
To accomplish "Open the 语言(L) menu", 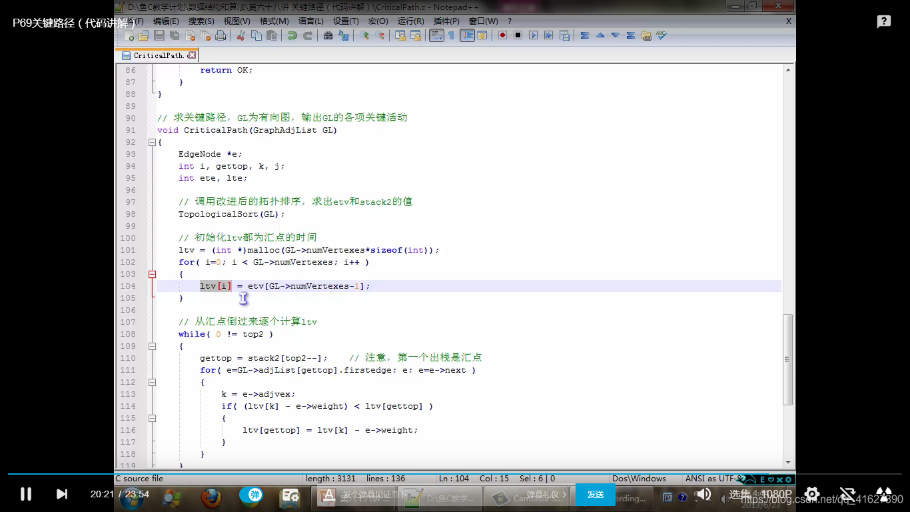I will click(310, 21).
